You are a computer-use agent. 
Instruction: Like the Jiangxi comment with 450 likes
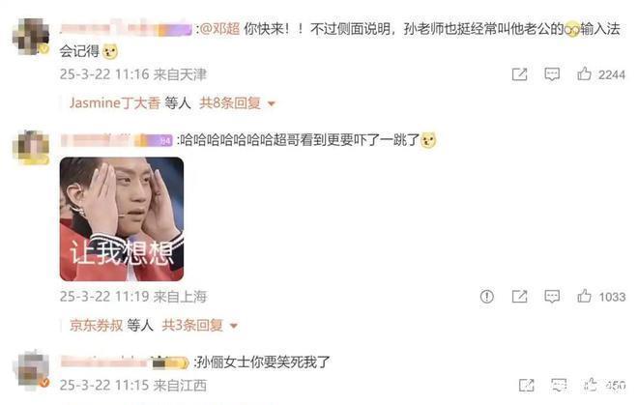[x=591, y=385]
